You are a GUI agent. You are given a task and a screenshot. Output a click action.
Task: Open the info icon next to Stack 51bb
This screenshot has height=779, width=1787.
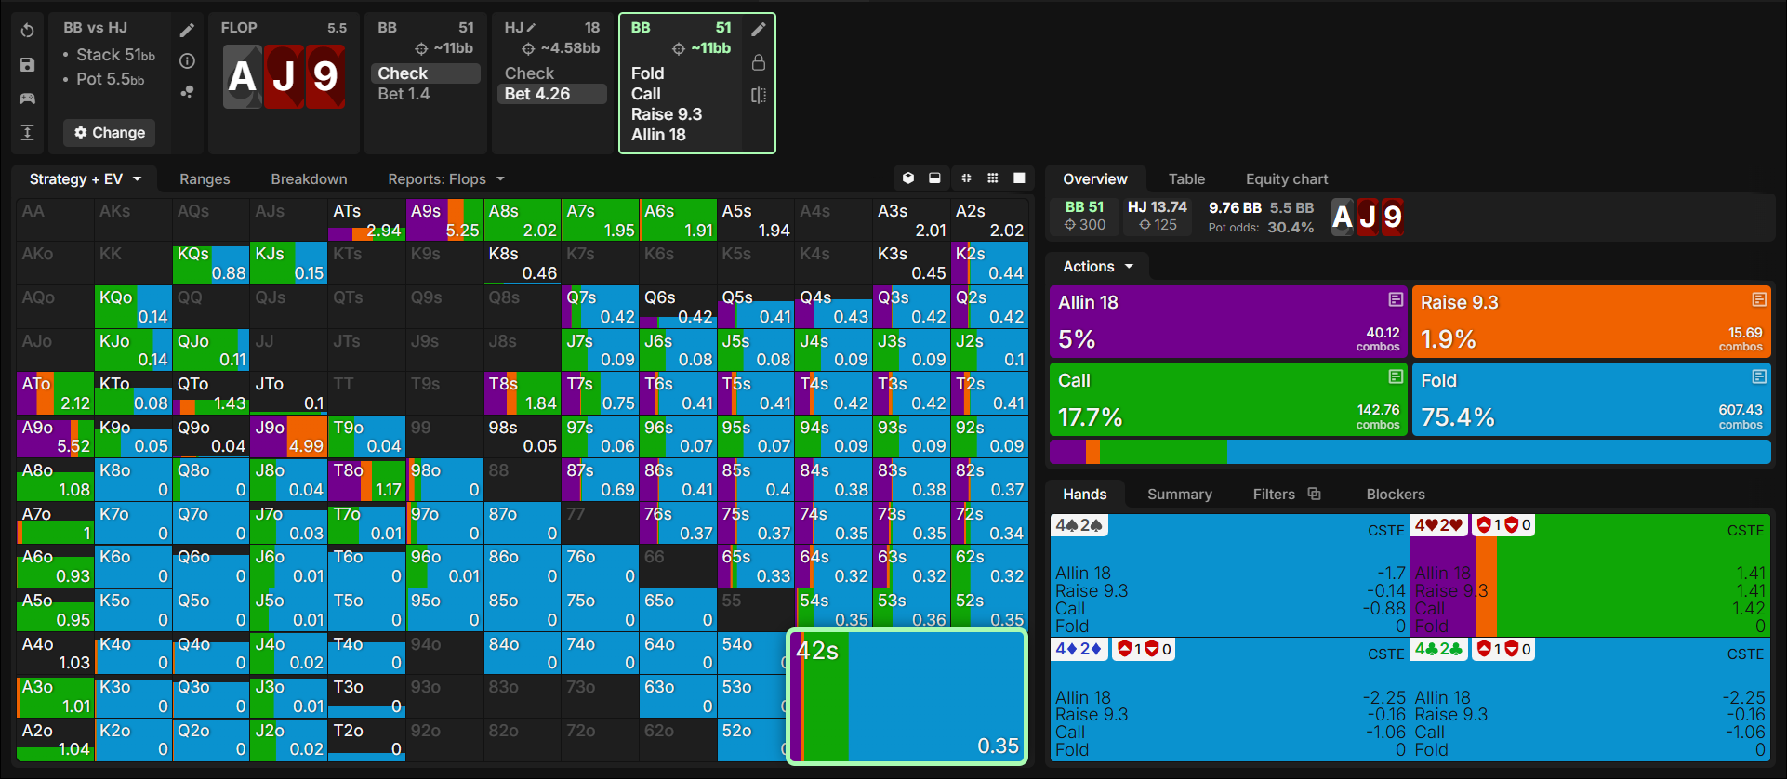click(x=187, y=61)
